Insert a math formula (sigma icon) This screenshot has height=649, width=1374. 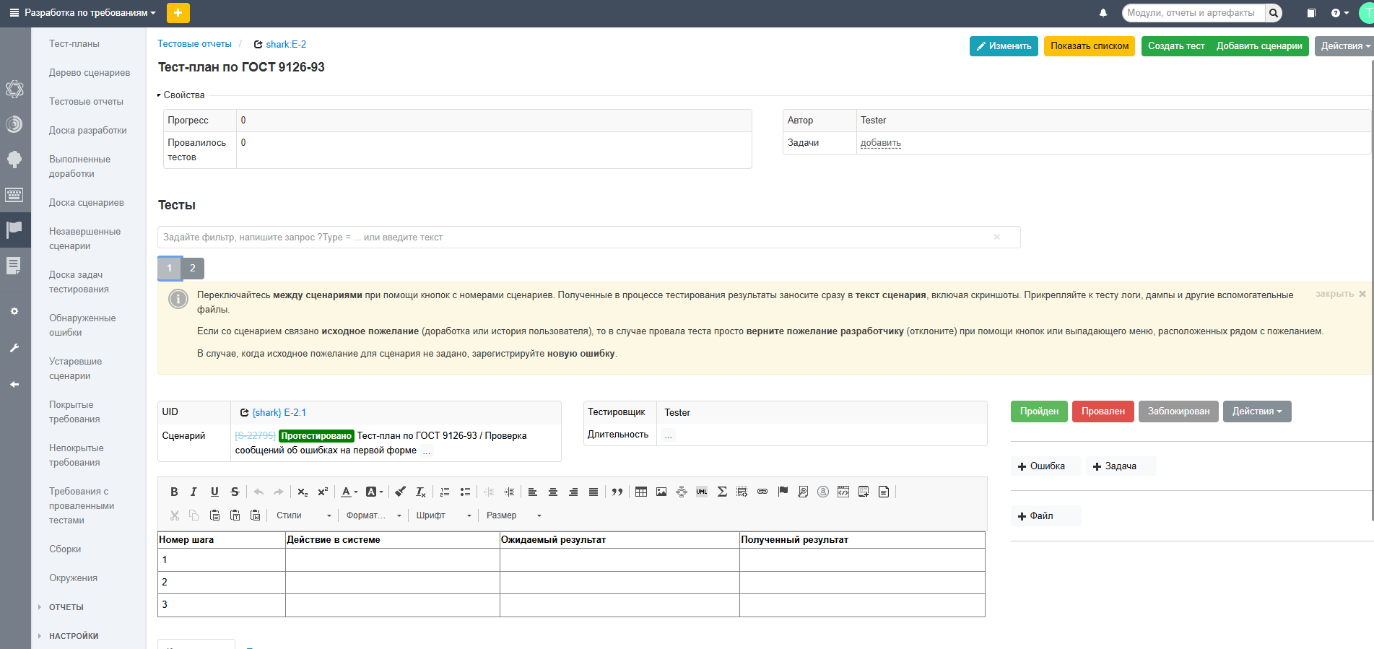pos(722,492)
